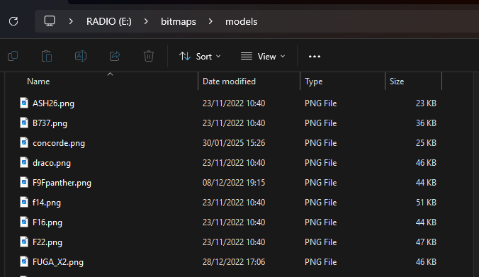
Task: Select the file name FUGA_X2.png
Action: (x=57, y=262)
